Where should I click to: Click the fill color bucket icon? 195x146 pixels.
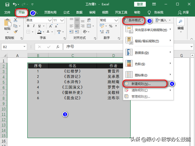39,32
